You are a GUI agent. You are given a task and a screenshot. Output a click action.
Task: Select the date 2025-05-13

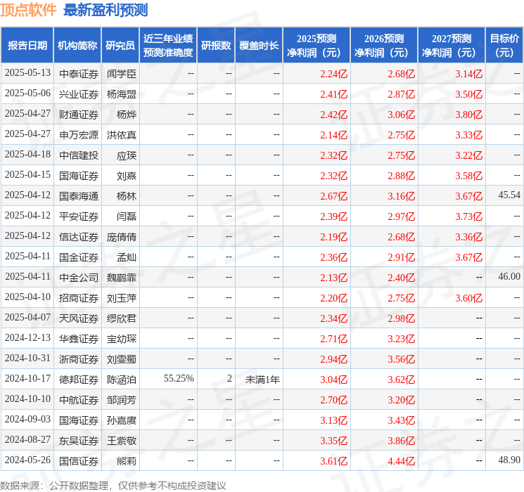point(27,73)
